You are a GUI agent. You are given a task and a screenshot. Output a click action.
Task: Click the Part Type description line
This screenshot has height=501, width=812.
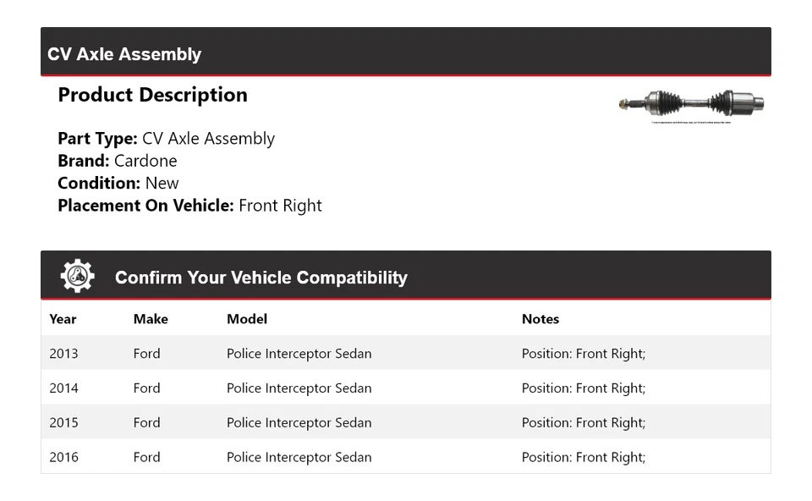click(x=166, y=139)
